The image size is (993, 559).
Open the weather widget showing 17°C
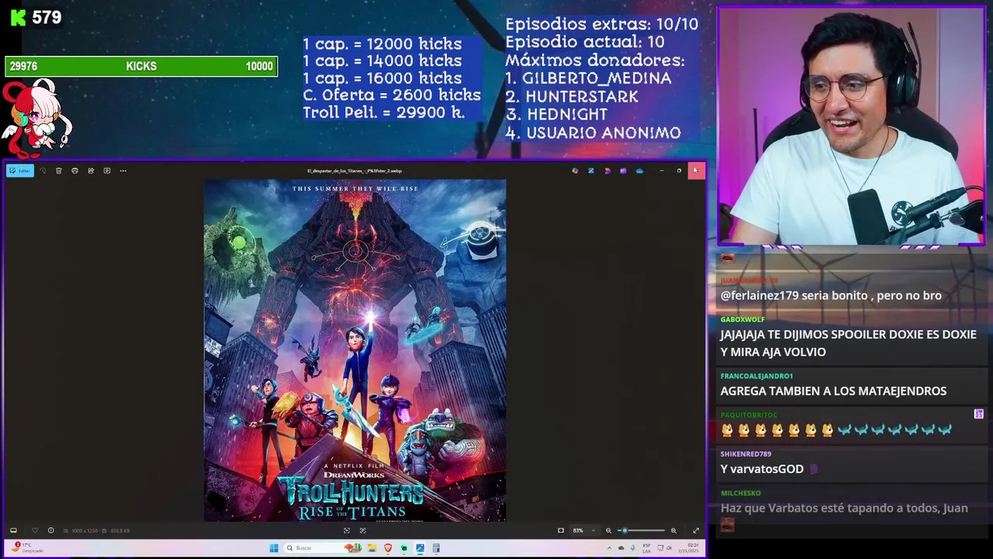(x=28, y=547)
